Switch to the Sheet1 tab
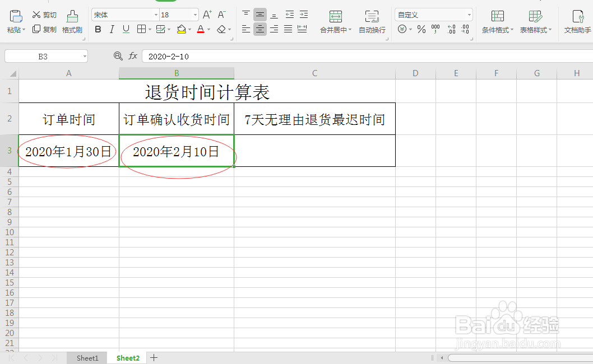This screenshot has width=593, height=364. pyautogui.click(x=87, y=357)
